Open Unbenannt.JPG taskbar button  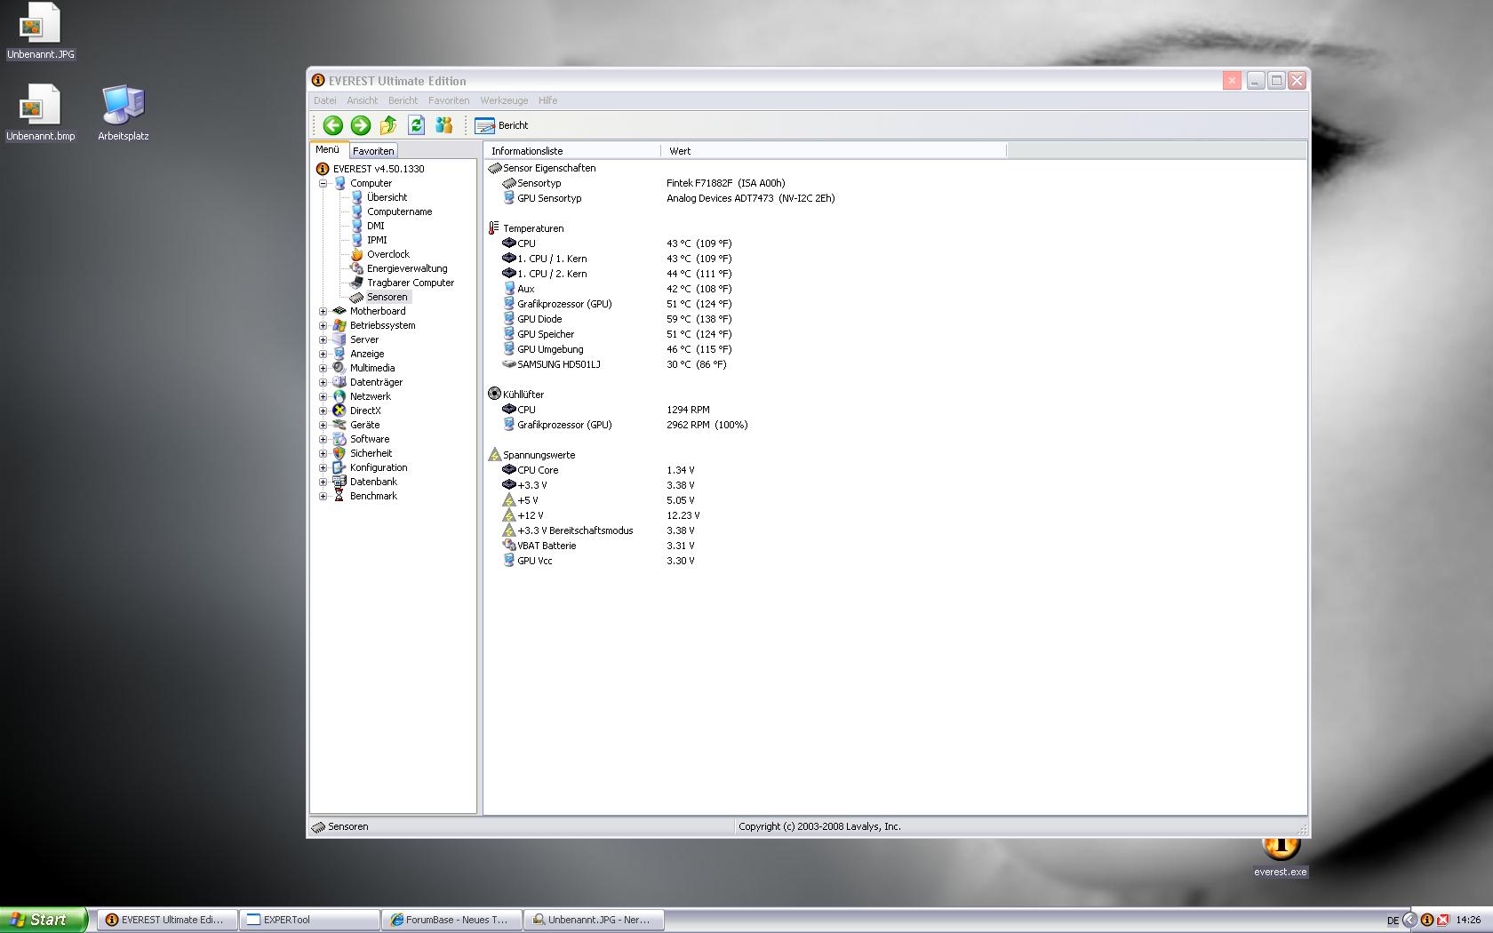(594, 920)
